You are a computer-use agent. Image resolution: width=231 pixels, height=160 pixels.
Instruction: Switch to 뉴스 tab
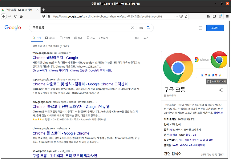tap(78, 38)
